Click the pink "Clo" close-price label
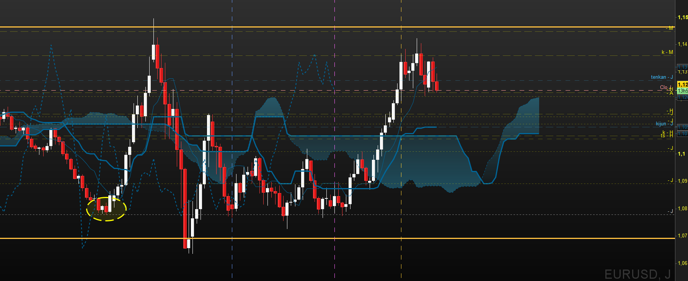The width and height of the screenshot is (688, 281). click(664, 88)
